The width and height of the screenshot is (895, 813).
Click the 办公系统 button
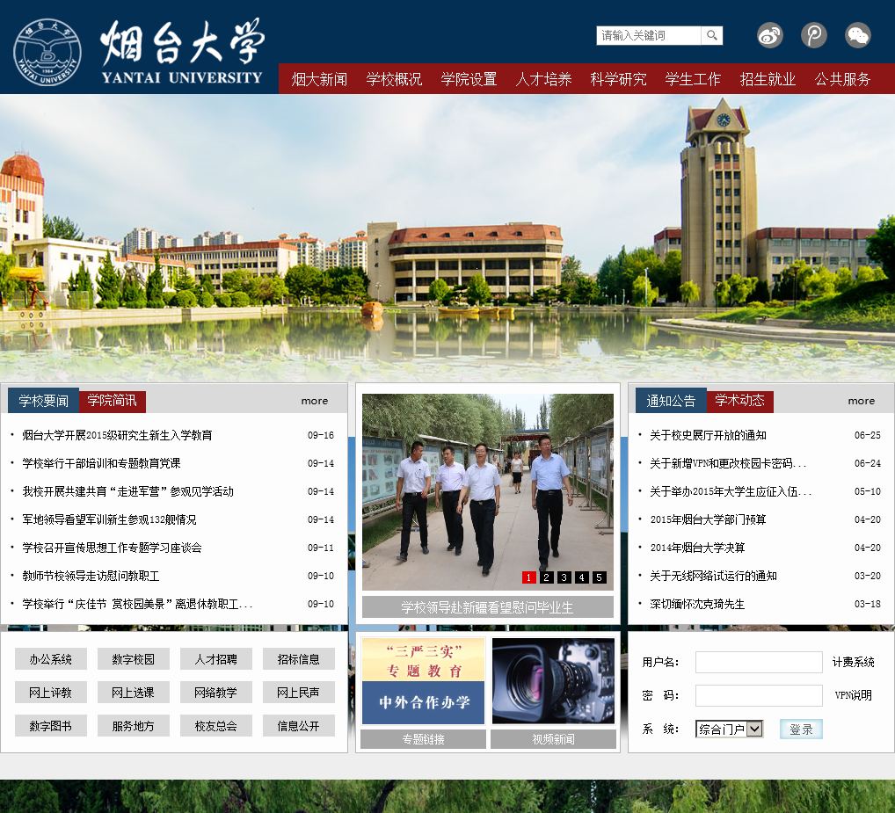[51, 659]
